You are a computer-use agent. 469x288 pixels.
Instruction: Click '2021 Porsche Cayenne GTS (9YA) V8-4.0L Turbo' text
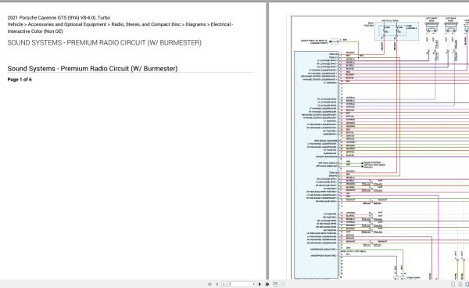click(59, 18)
